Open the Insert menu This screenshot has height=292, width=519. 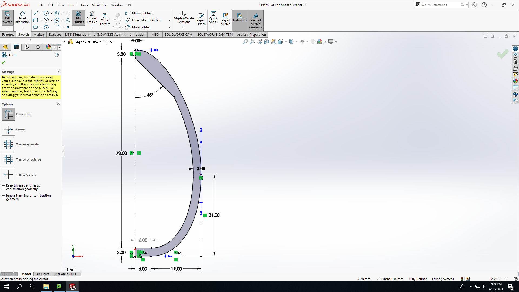pyautogui.click(x=72, y=5)
